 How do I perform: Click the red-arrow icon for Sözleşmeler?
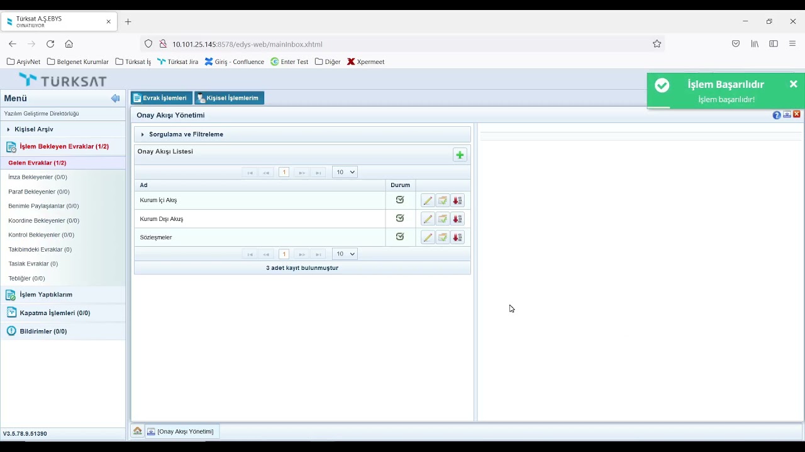[457, 237]
